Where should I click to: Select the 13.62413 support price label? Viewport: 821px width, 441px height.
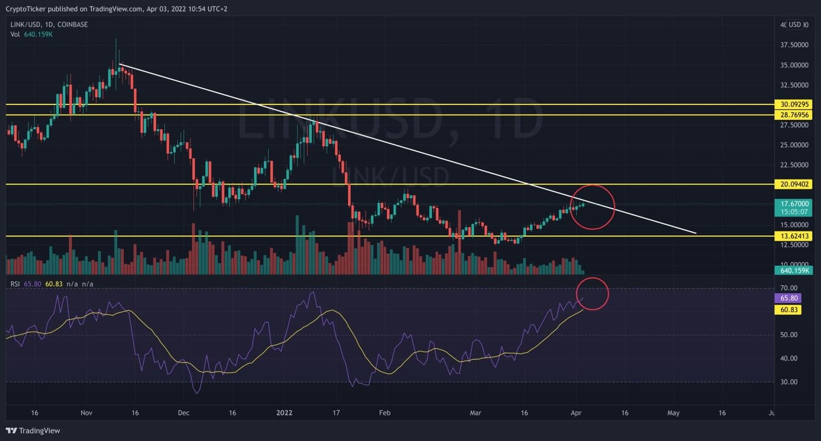[794, 236]
